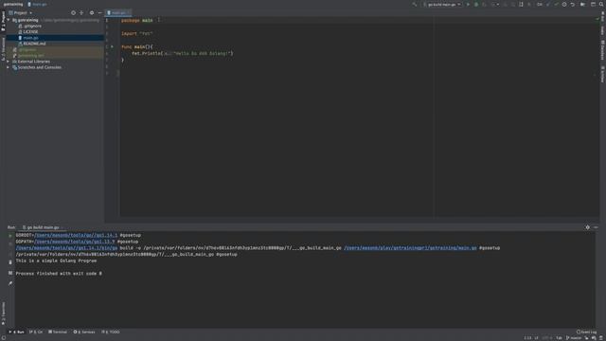Viewport: 606px width, 341px height.
Task: Click the print/trash icon in Run sidebar
Action: [x=10, y=262]
